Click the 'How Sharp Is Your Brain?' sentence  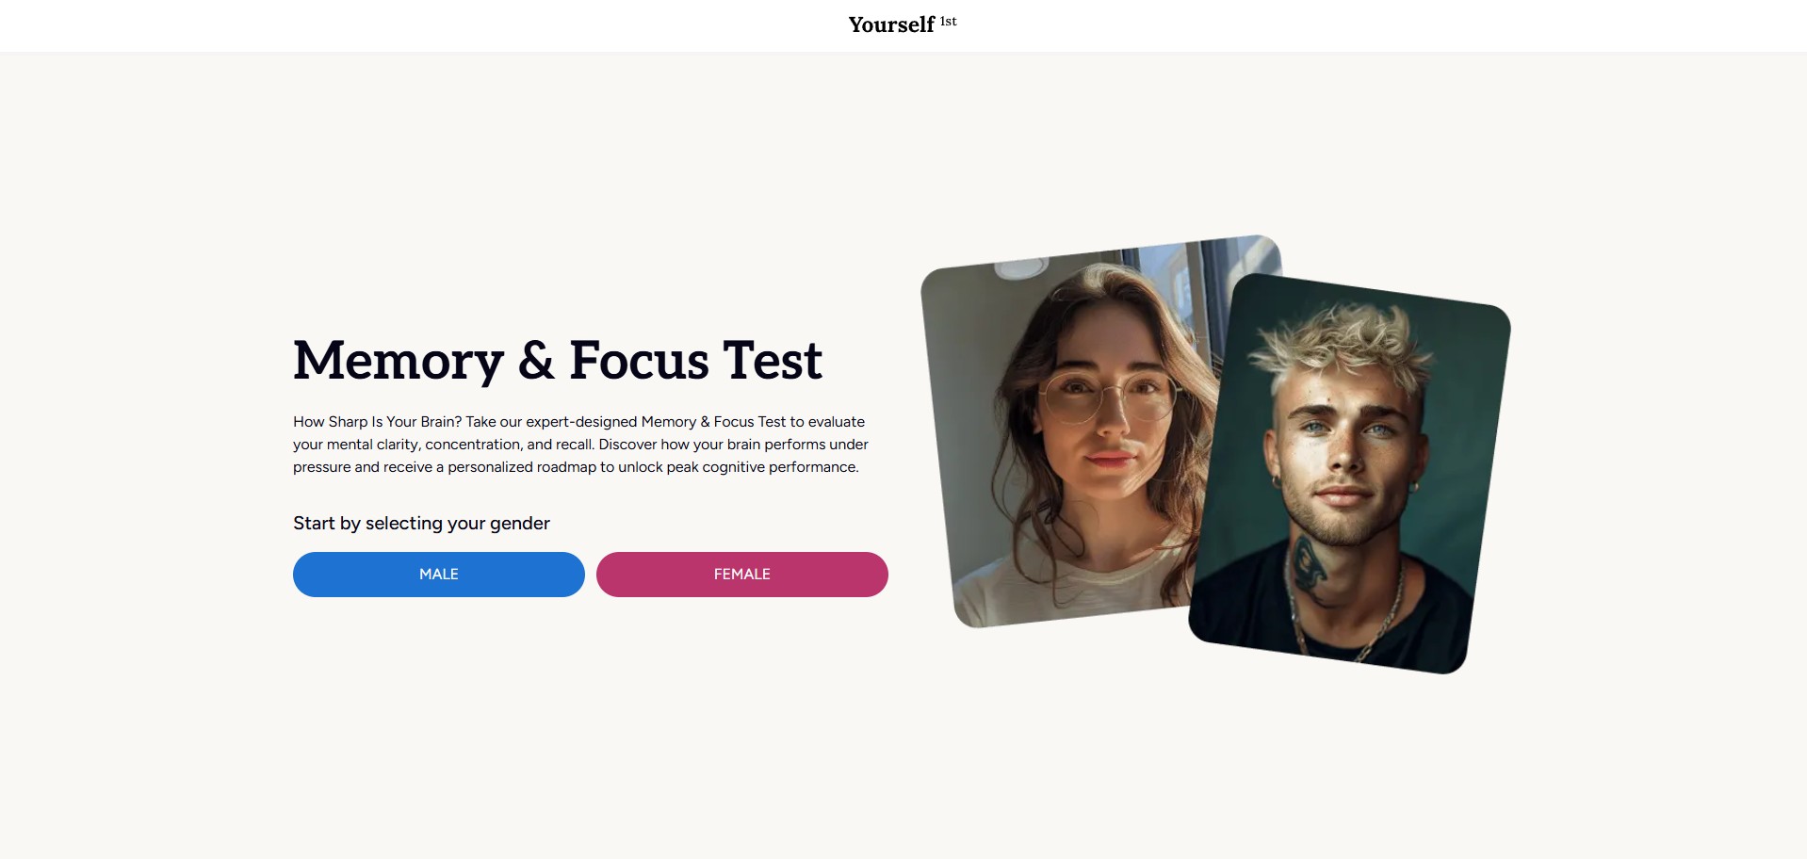point(377,422)
